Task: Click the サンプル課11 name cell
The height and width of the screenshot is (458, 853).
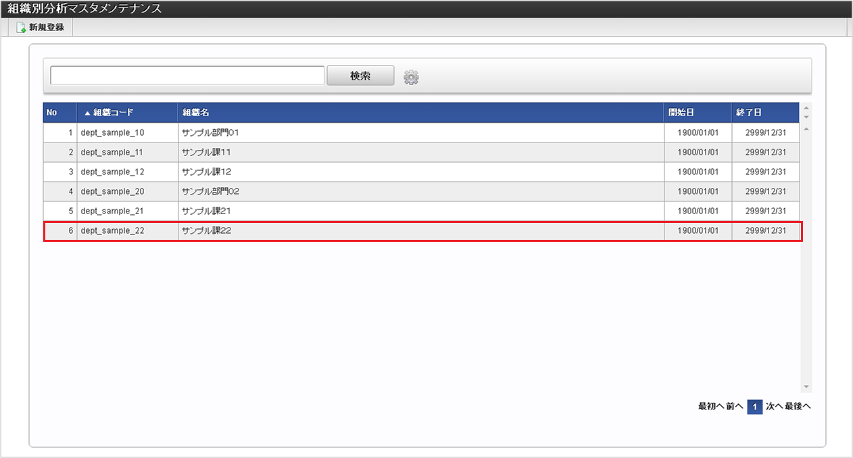Action: [421, 152]
